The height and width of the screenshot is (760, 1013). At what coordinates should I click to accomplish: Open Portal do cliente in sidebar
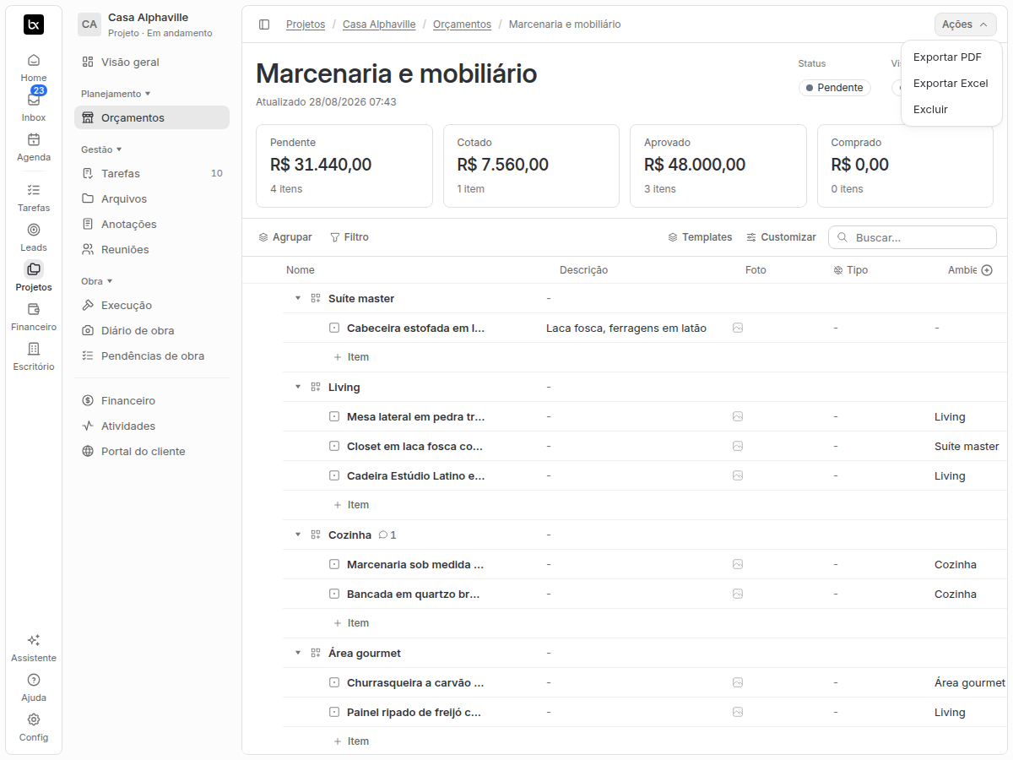(152, 452)
